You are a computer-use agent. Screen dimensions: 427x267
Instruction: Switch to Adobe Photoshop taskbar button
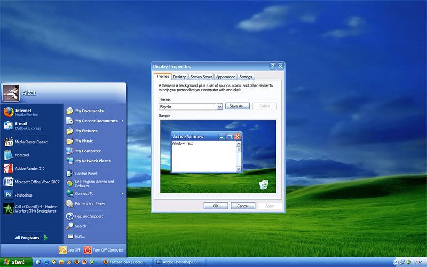(180, 262)
